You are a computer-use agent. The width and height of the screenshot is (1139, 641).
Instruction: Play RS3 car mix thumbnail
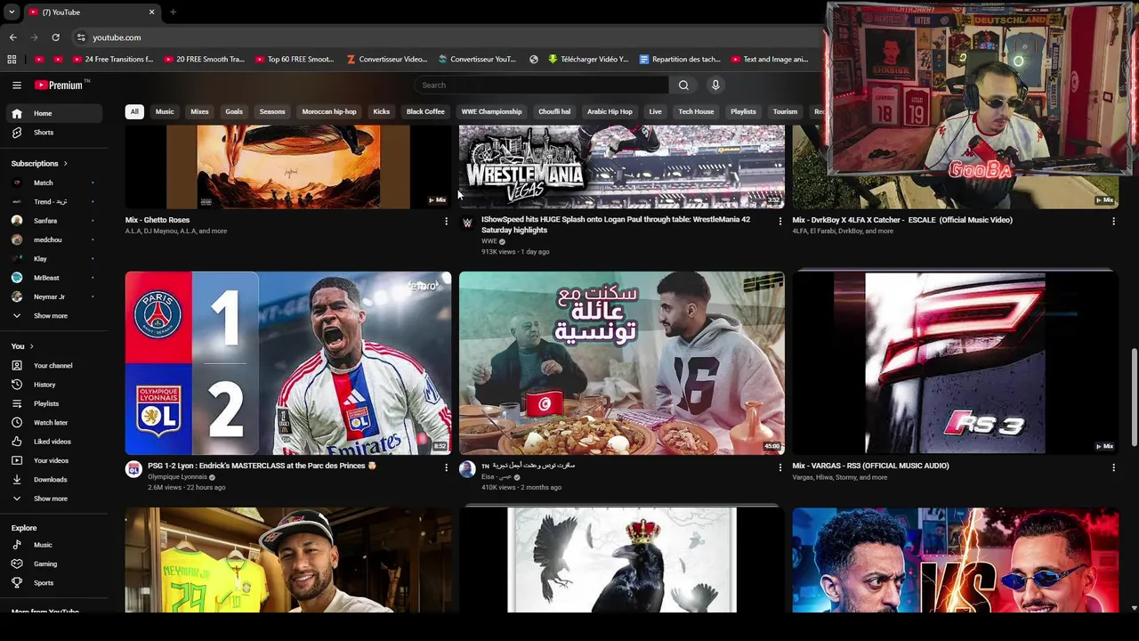tap(956, 363)
